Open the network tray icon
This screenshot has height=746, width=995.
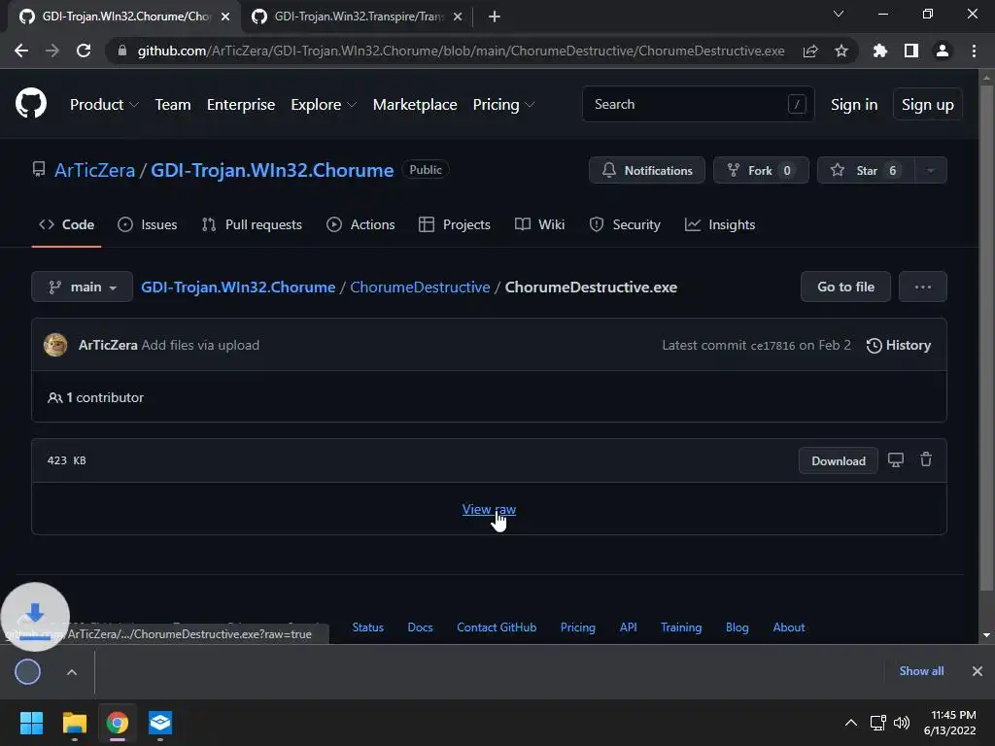[x=878, y=723]
